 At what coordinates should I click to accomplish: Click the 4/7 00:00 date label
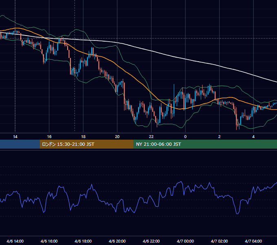[185, 241]
